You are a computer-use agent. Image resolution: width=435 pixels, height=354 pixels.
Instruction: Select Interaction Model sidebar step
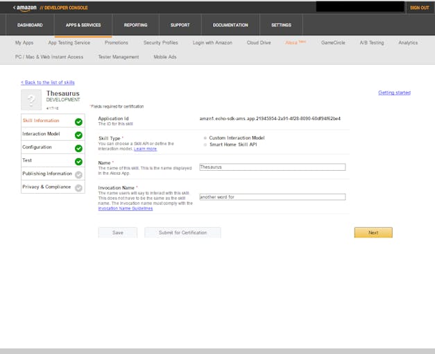click(53, 134)
